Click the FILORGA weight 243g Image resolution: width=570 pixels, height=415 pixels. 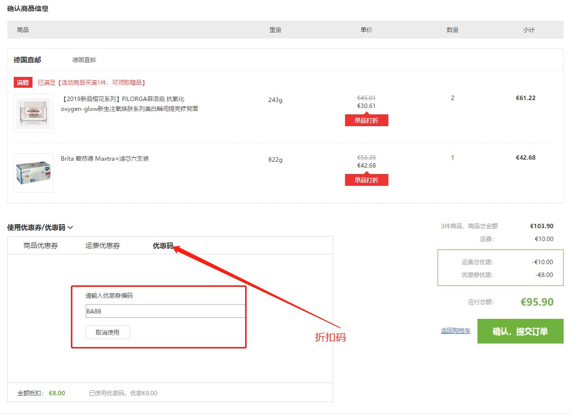point(275,100)
